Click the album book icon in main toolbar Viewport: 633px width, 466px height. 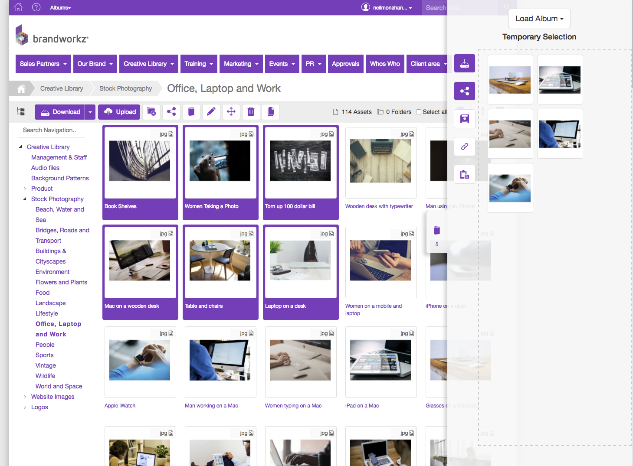pyautogui.click(x=191, y=112)
